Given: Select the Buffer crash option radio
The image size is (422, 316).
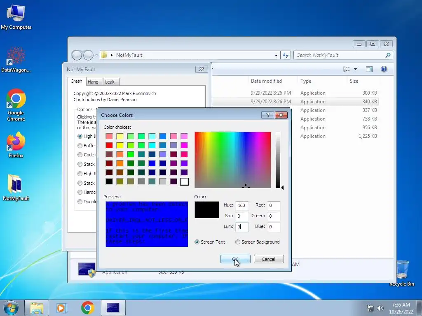Looking at the screenshot, I should 80,146.
